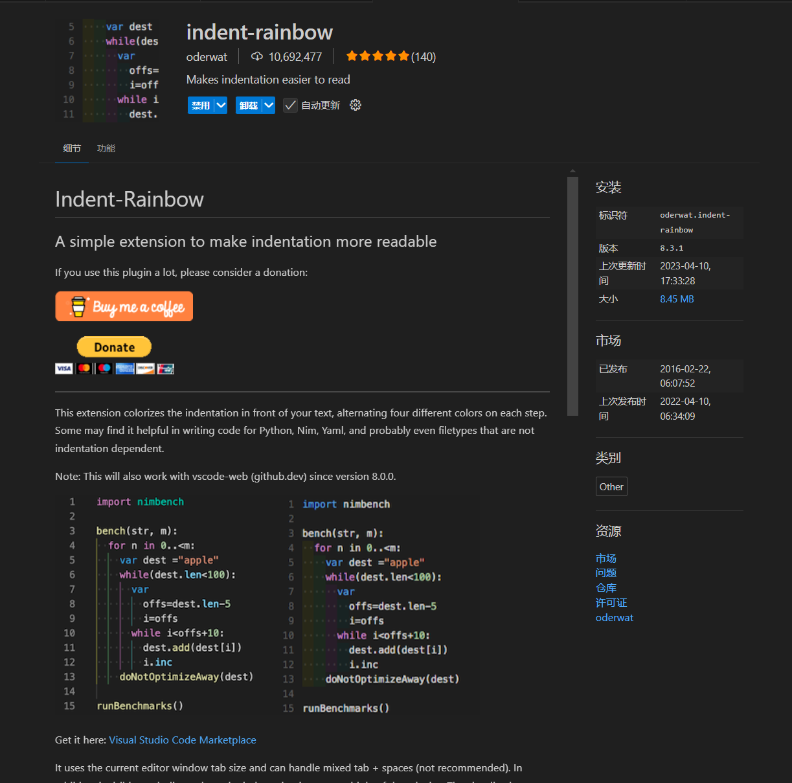The width and height of the screenshot is (792, 783).
Task: Switch to the 细节 tab
Action: click(72, 148)
